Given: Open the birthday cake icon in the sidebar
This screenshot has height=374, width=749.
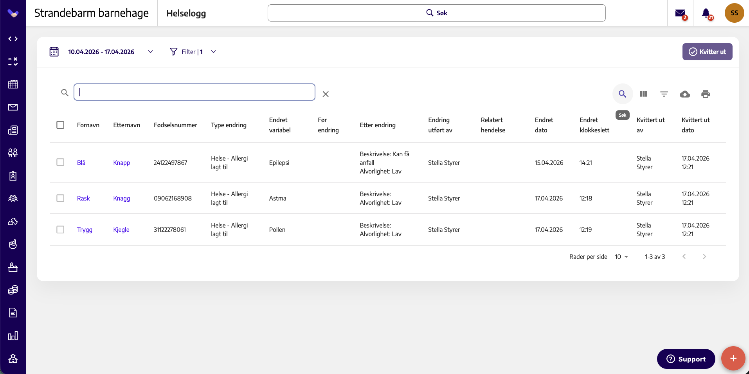Looking at the screenshot, I should (x=13, y=267).
